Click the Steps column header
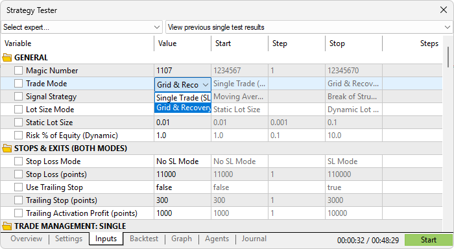 412,43
